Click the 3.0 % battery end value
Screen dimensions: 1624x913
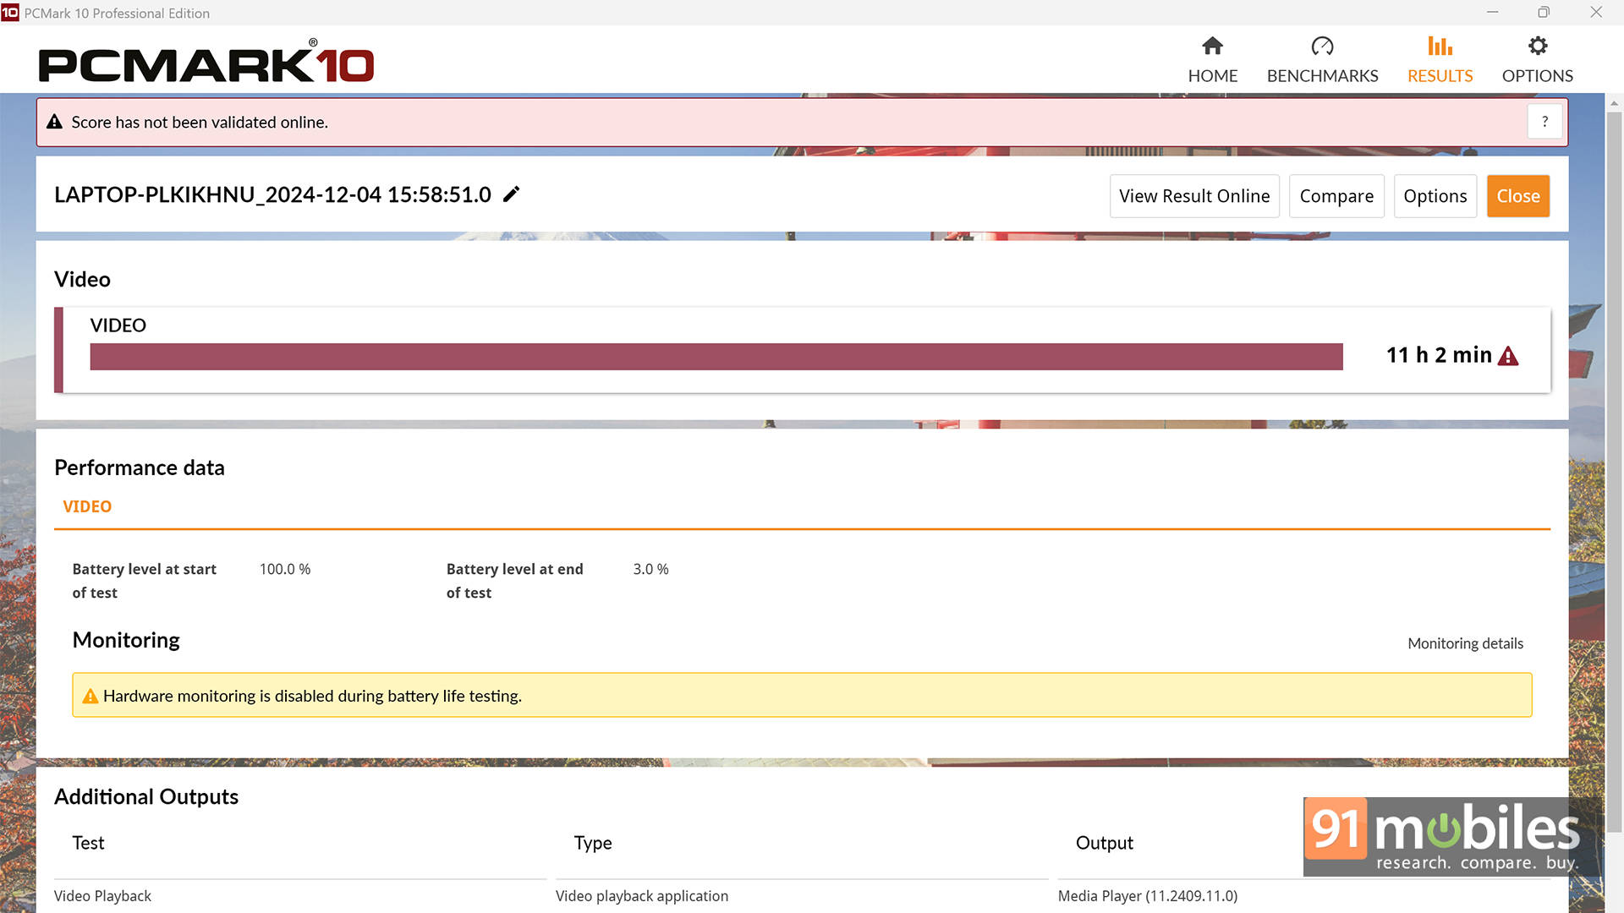[x=650, y=569]
